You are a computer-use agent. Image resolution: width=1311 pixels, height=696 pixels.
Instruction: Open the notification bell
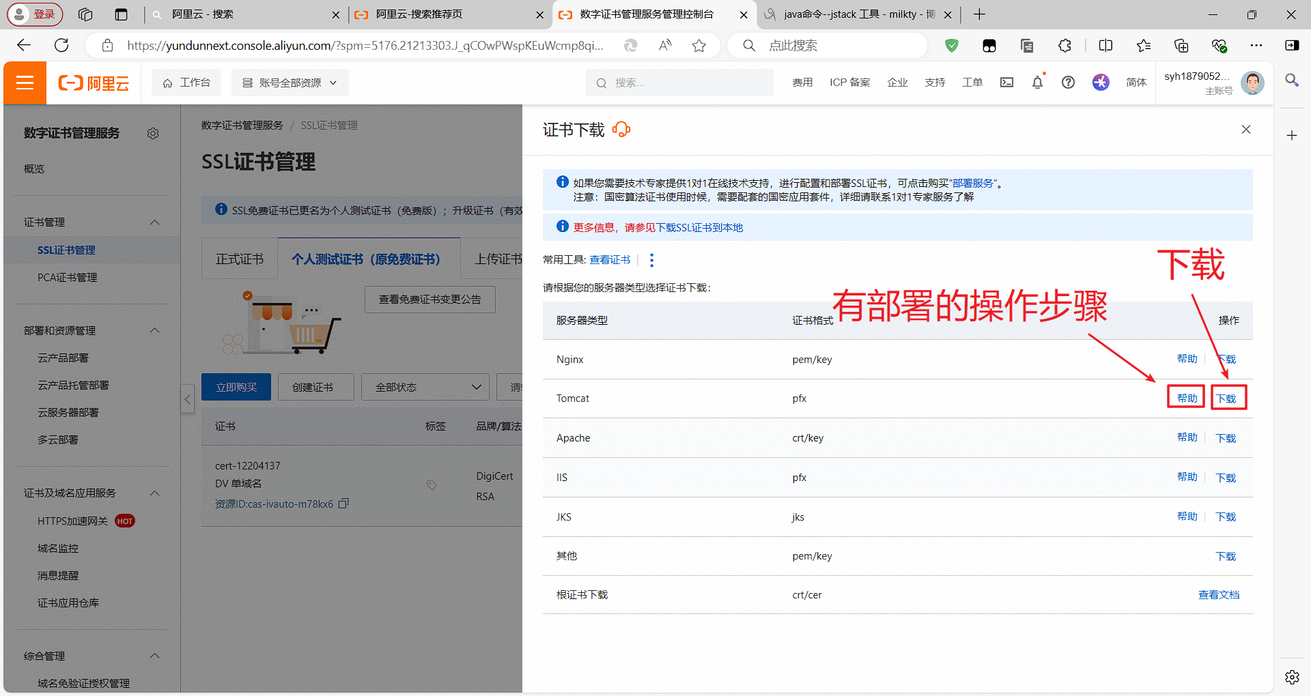pyautogui.click(x=1037, y=83)
